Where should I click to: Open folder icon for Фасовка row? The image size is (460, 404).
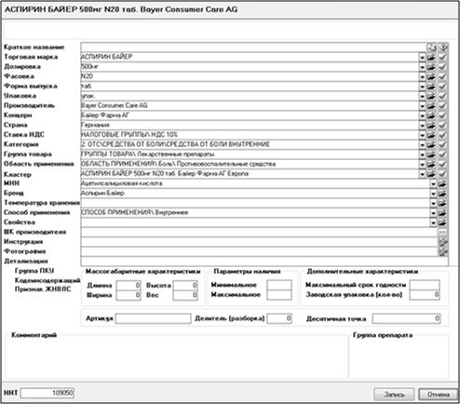(431, 76)
